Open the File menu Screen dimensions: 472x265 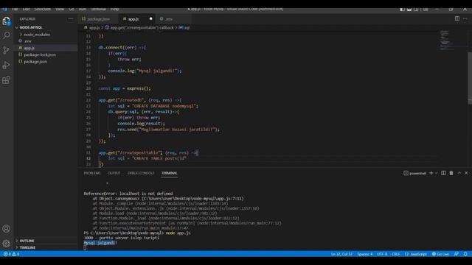point(15,9)
